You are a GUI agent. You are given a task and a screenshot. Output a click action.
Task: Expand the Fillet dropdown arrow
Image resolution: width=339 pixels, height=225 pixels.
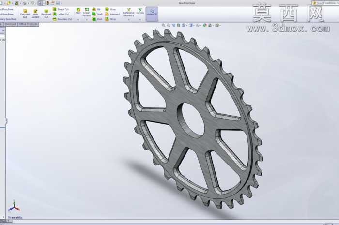78,20
